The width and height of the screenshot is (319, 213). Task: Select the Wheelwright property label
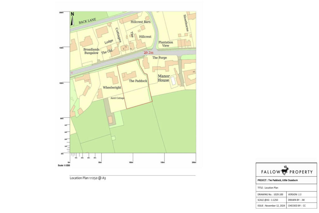point(112,88)
